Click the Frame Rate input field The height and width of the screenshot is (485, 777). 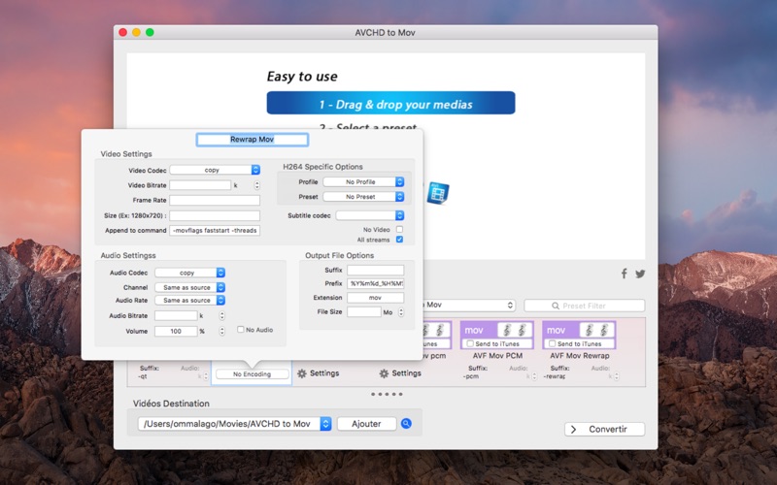click(215, 200)
